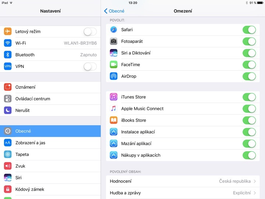Tap the iTunes Store icon
265x199 pixels.
(x=114, y=97)
